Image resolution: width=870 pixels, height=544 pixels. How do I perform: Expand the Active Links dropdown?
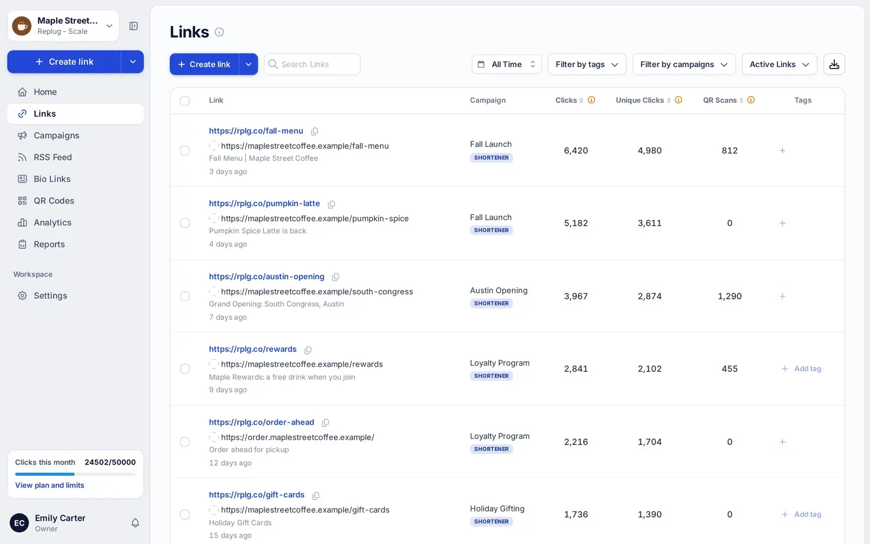point(779,64)
